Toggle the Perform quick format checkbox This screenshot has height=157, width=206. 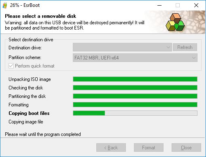tap(11, 66)
